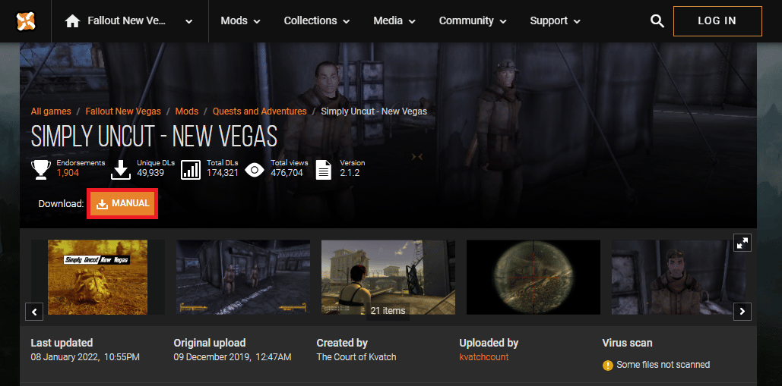Click the Total views count 476,704
Viewport: 782px width, 386px height.
(287, 173)
